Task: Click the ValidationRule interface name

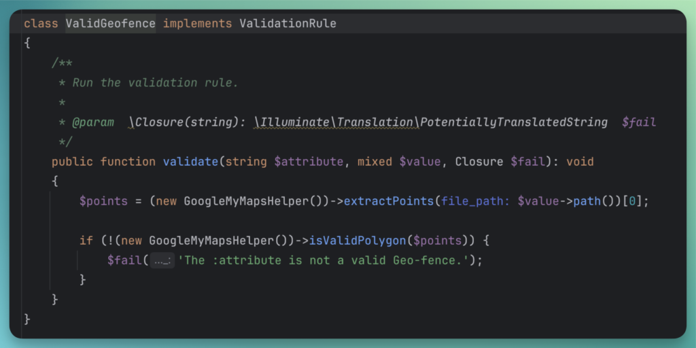Action: pyautogui.click(x=288, y=24)
